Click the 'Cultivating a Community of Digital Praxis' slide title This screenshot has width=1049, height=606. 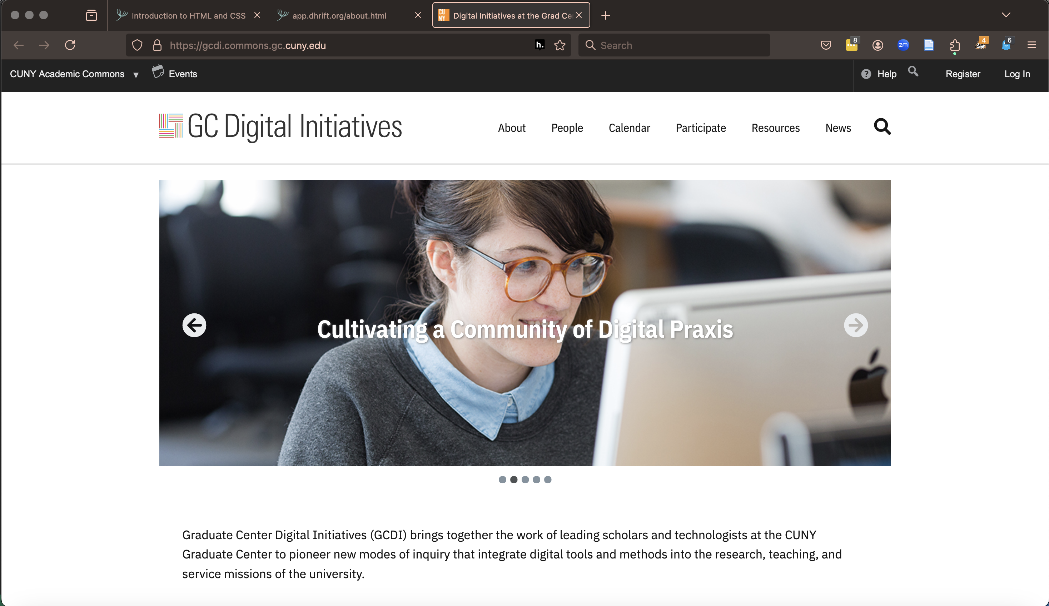525,330
